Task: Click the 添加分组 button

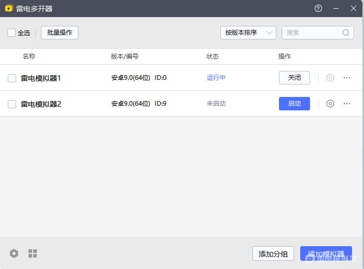Action: 273,253
